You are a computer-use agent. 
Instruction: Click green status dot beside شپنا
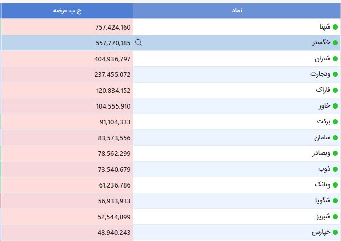pos(335,27)
